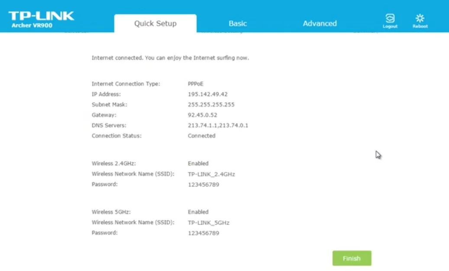The image size is (449, 271).
Task: Click the Logout icon
Action: tap(390, 21)
